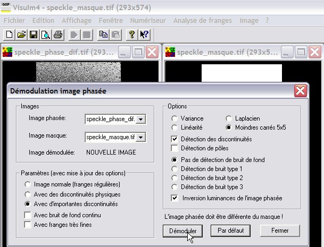This screenshot has width=324, height=247.
Task: Click the Stop acquisition toolbar icon
Action: 87,35
